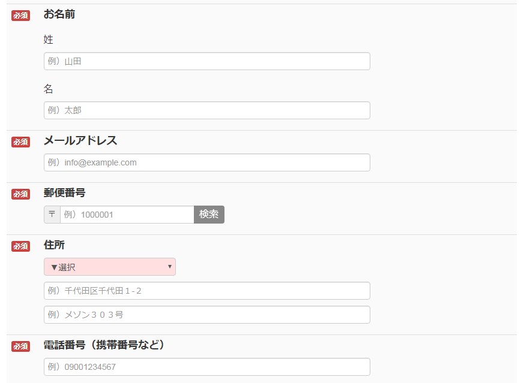Click the address field showing 千代田区千代田1-2

point(206,291)
